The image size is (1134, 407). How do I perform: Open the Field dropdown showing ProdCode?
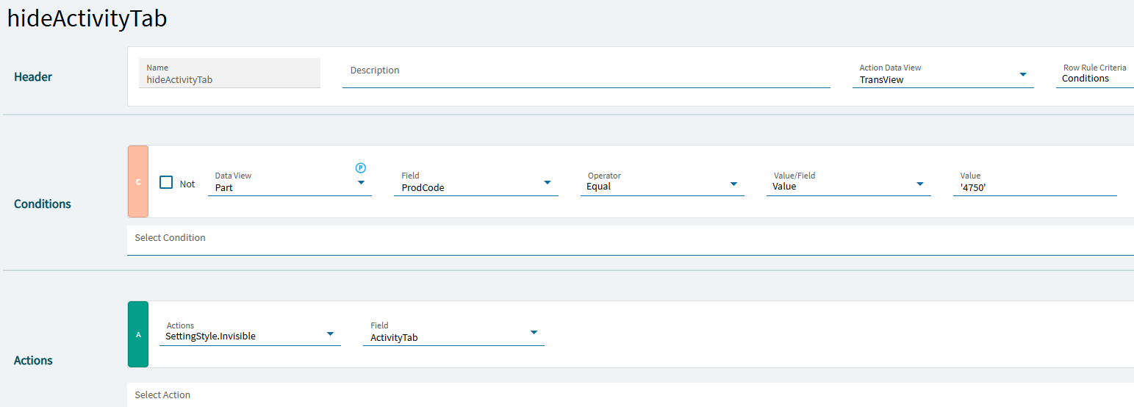point(547,183)
